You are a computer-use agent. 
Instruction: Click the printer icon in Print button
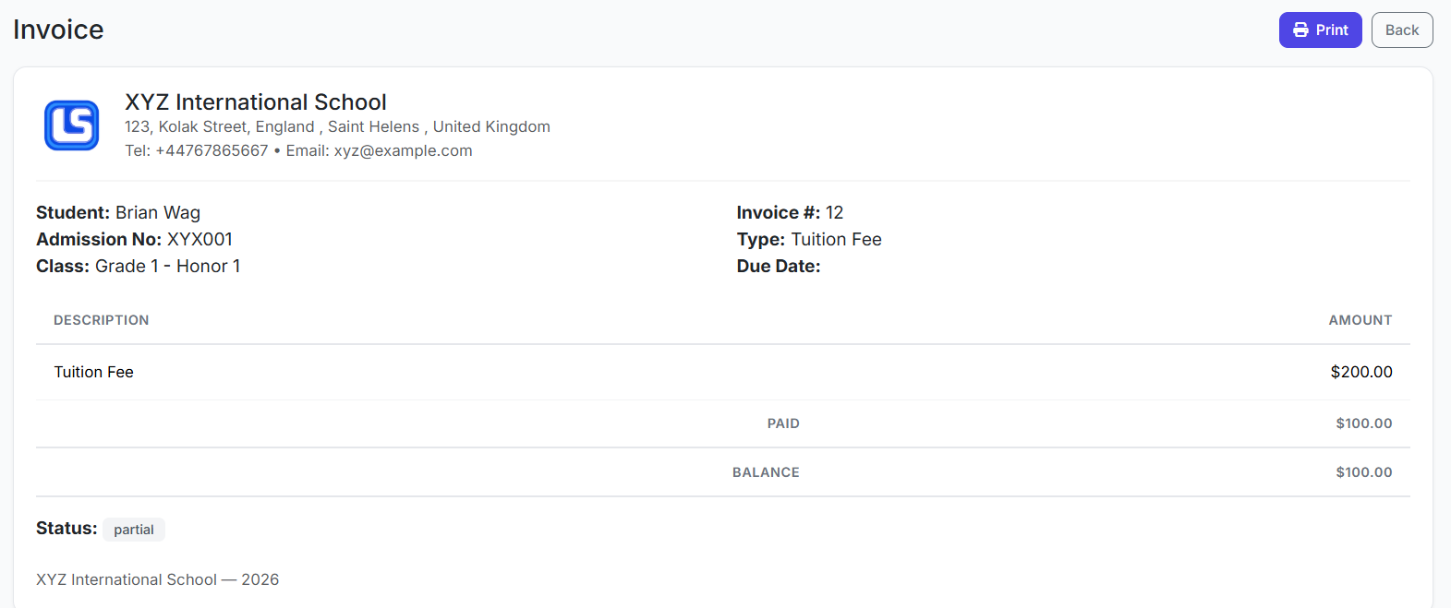point(1300,30)
